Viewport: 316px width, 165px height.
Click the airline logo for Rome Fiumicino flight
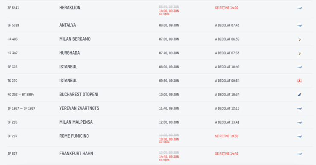tap(299, 136)
